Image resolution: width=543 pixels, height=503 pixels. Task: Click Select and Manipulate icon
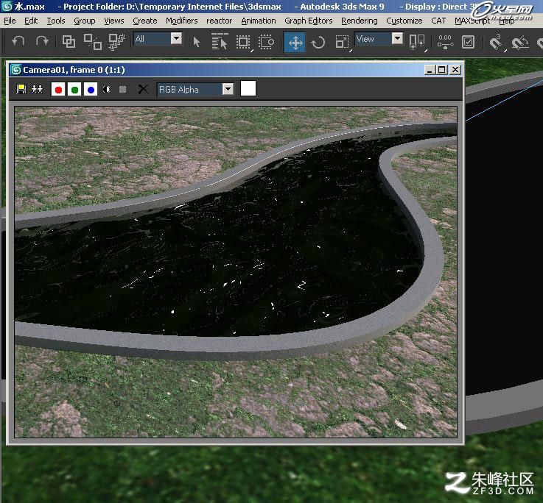point(445,42)
